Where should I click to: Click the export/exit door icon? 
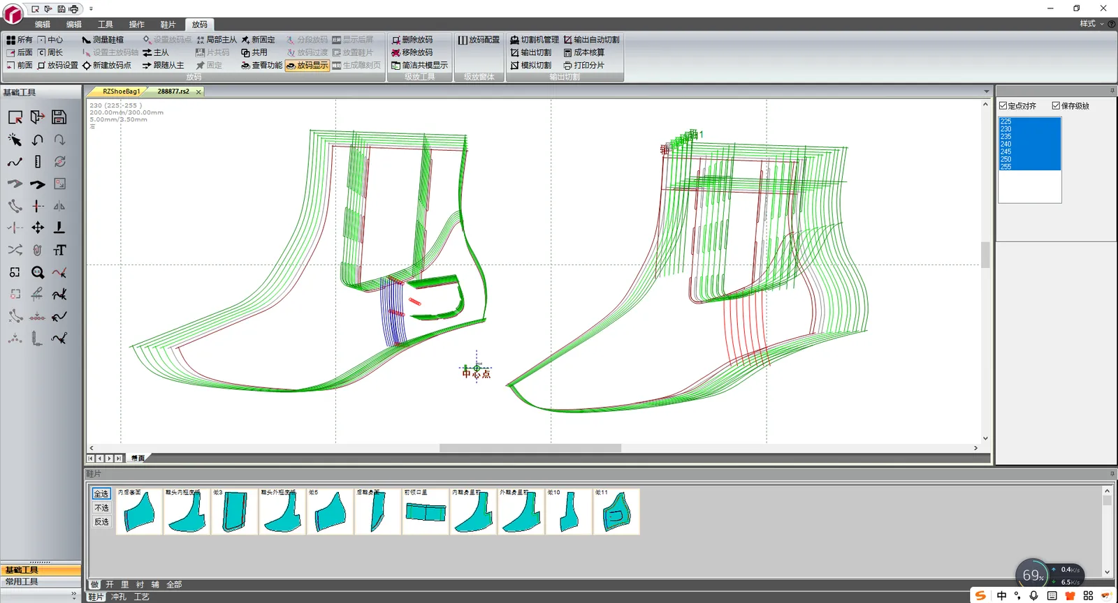(x=38, y=117)
